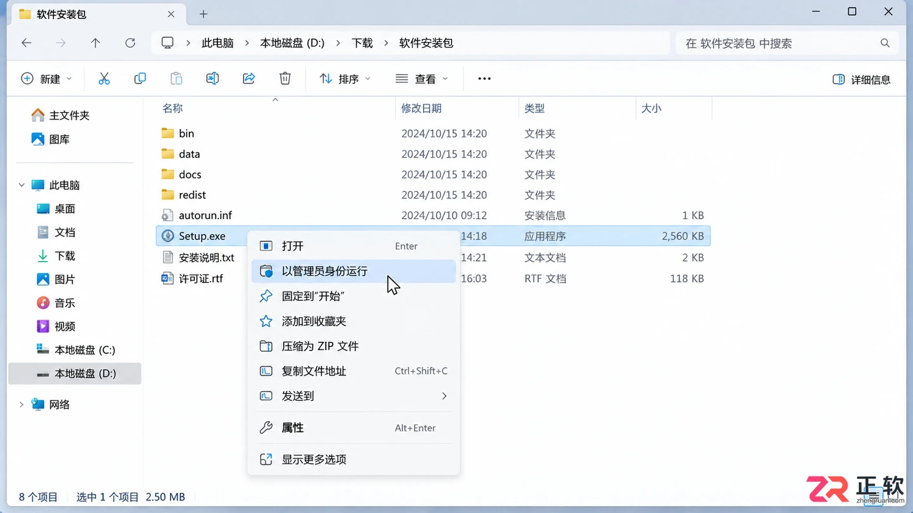Go back with the left arrow
This screenshot has width=913, height=513.
27,43
